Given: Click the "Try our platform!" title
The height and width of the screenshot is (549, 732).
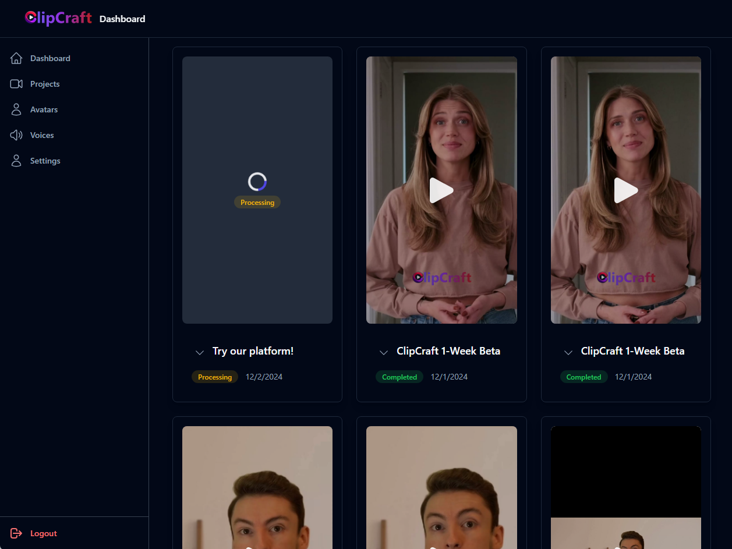Looking at the screenshot, I should point(253,351).
